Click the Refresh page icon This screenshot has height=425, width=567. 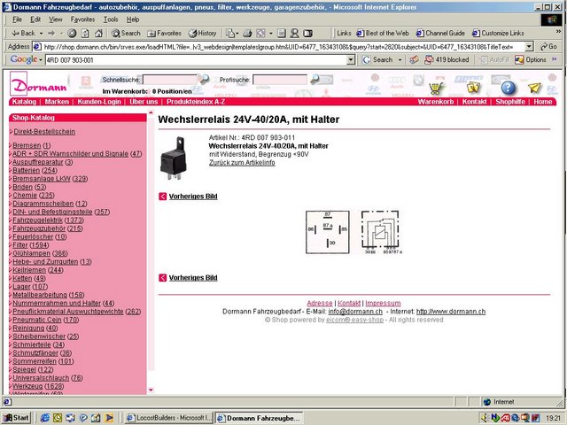tap(85, 34)
